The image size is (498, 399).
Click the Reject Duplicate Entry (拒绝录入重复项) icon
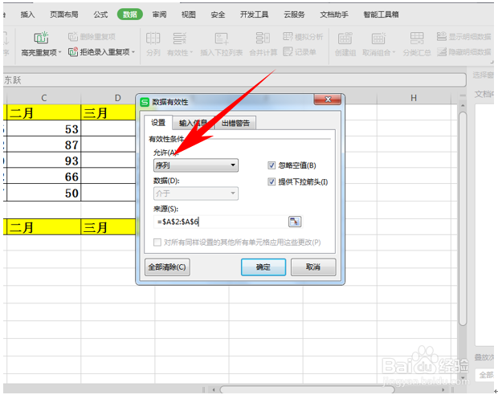pos(73,51)
